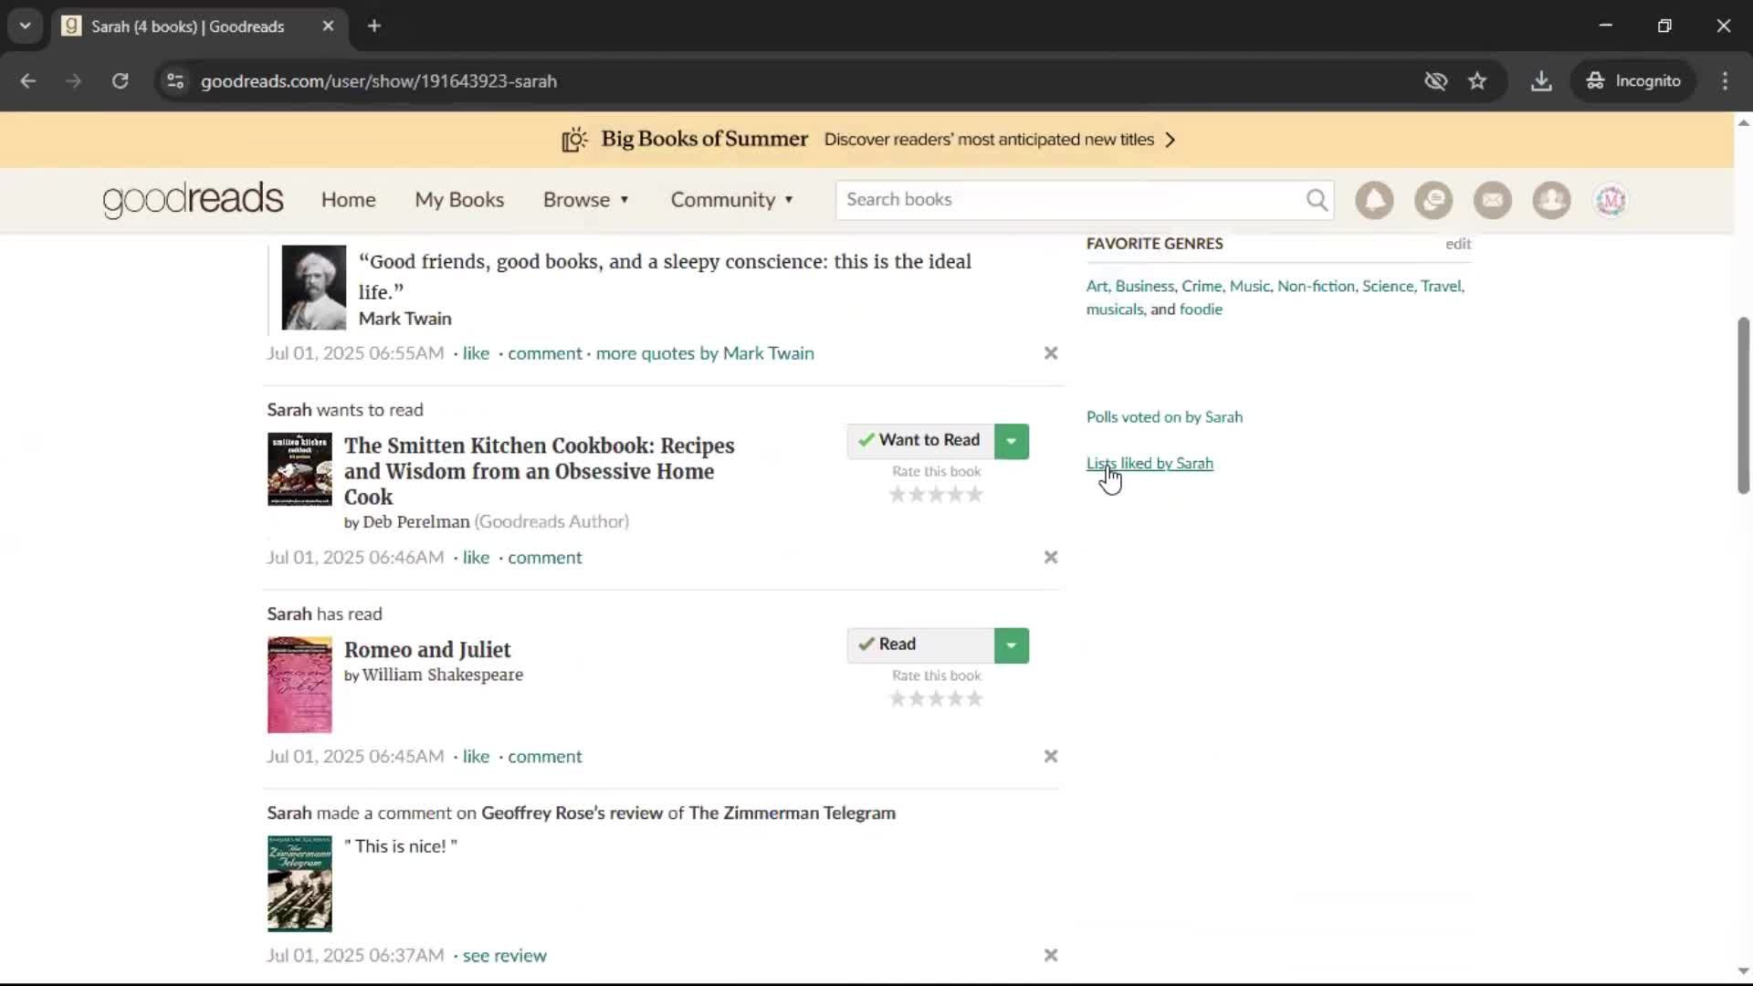Viewport: 1753px width, 986px height.
Task: Go back to previous page
Action: click(28, 81)
